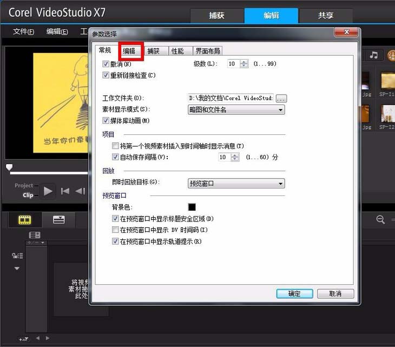Screen dimensions: 395x347
Task: Click the fit project icon at bottom left
Action: point(23,339)
